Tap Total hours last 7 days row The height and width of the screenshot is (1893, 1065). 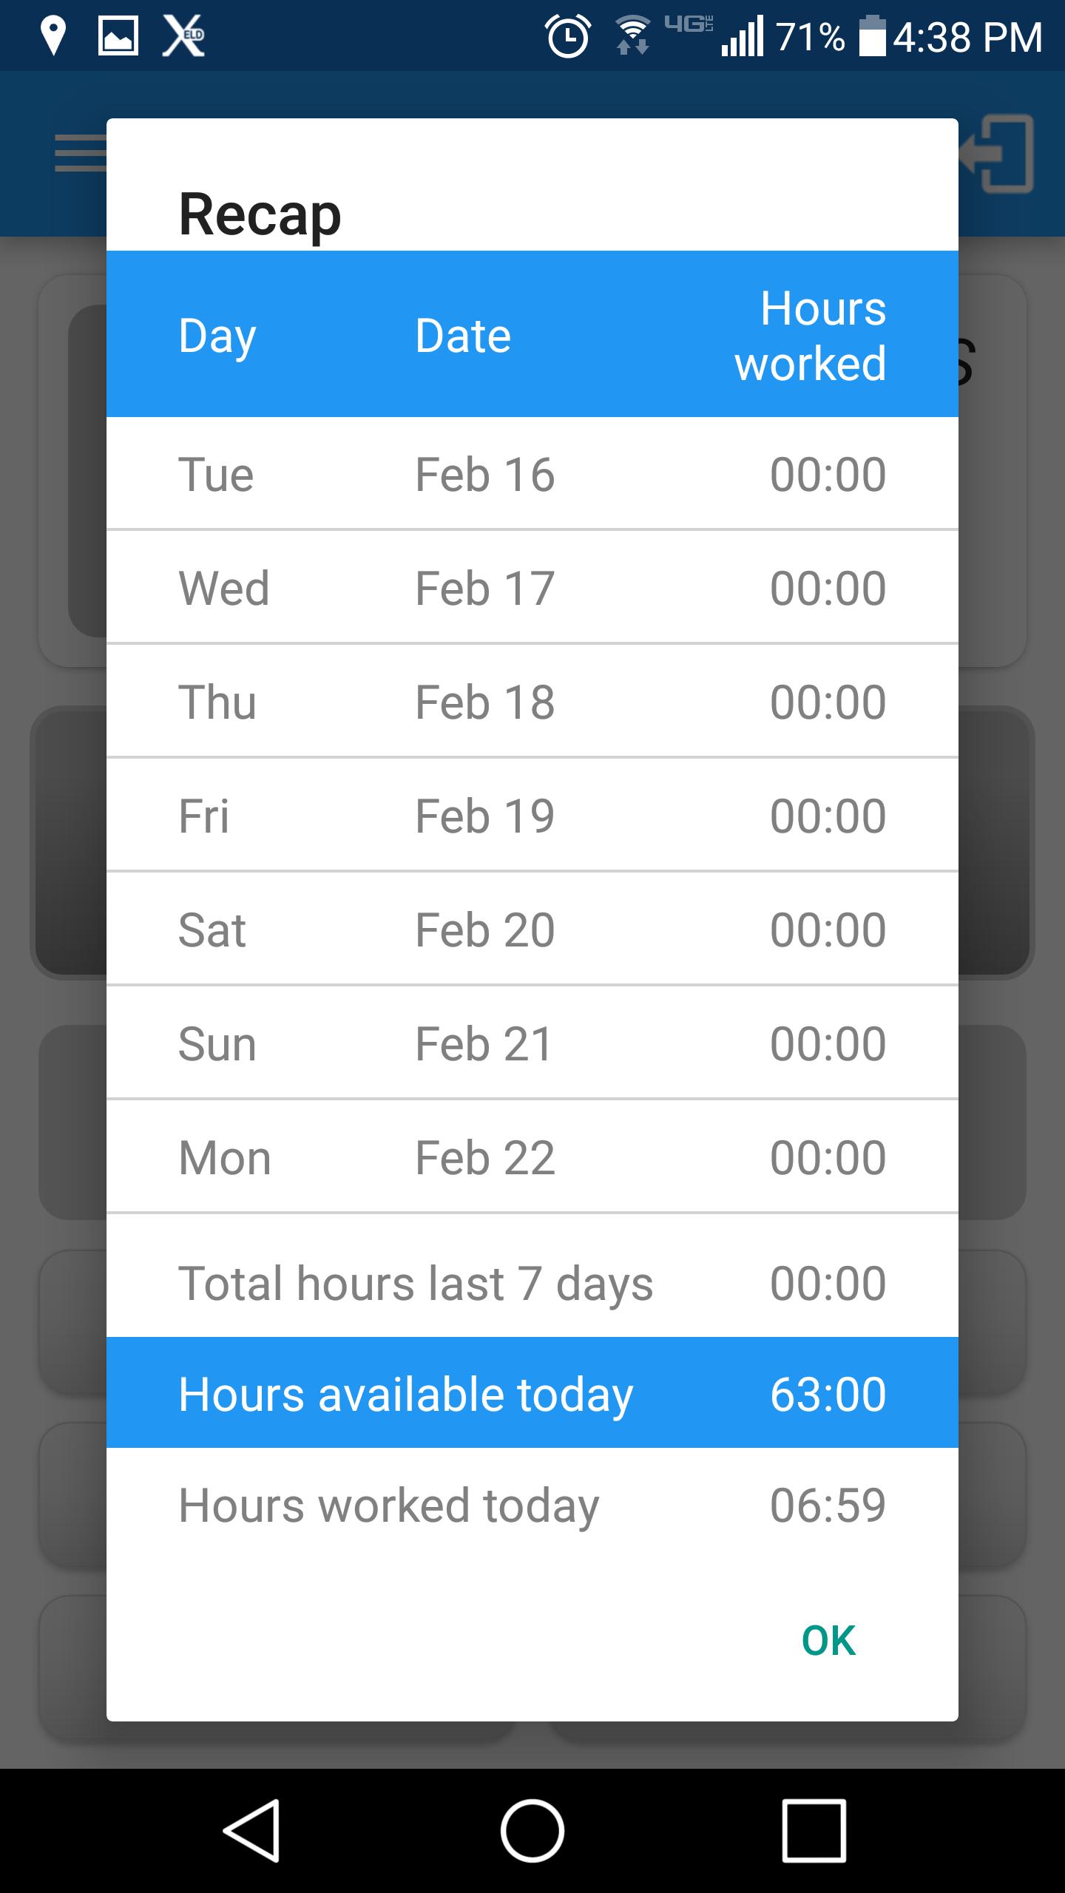[x=532, y=1283]
